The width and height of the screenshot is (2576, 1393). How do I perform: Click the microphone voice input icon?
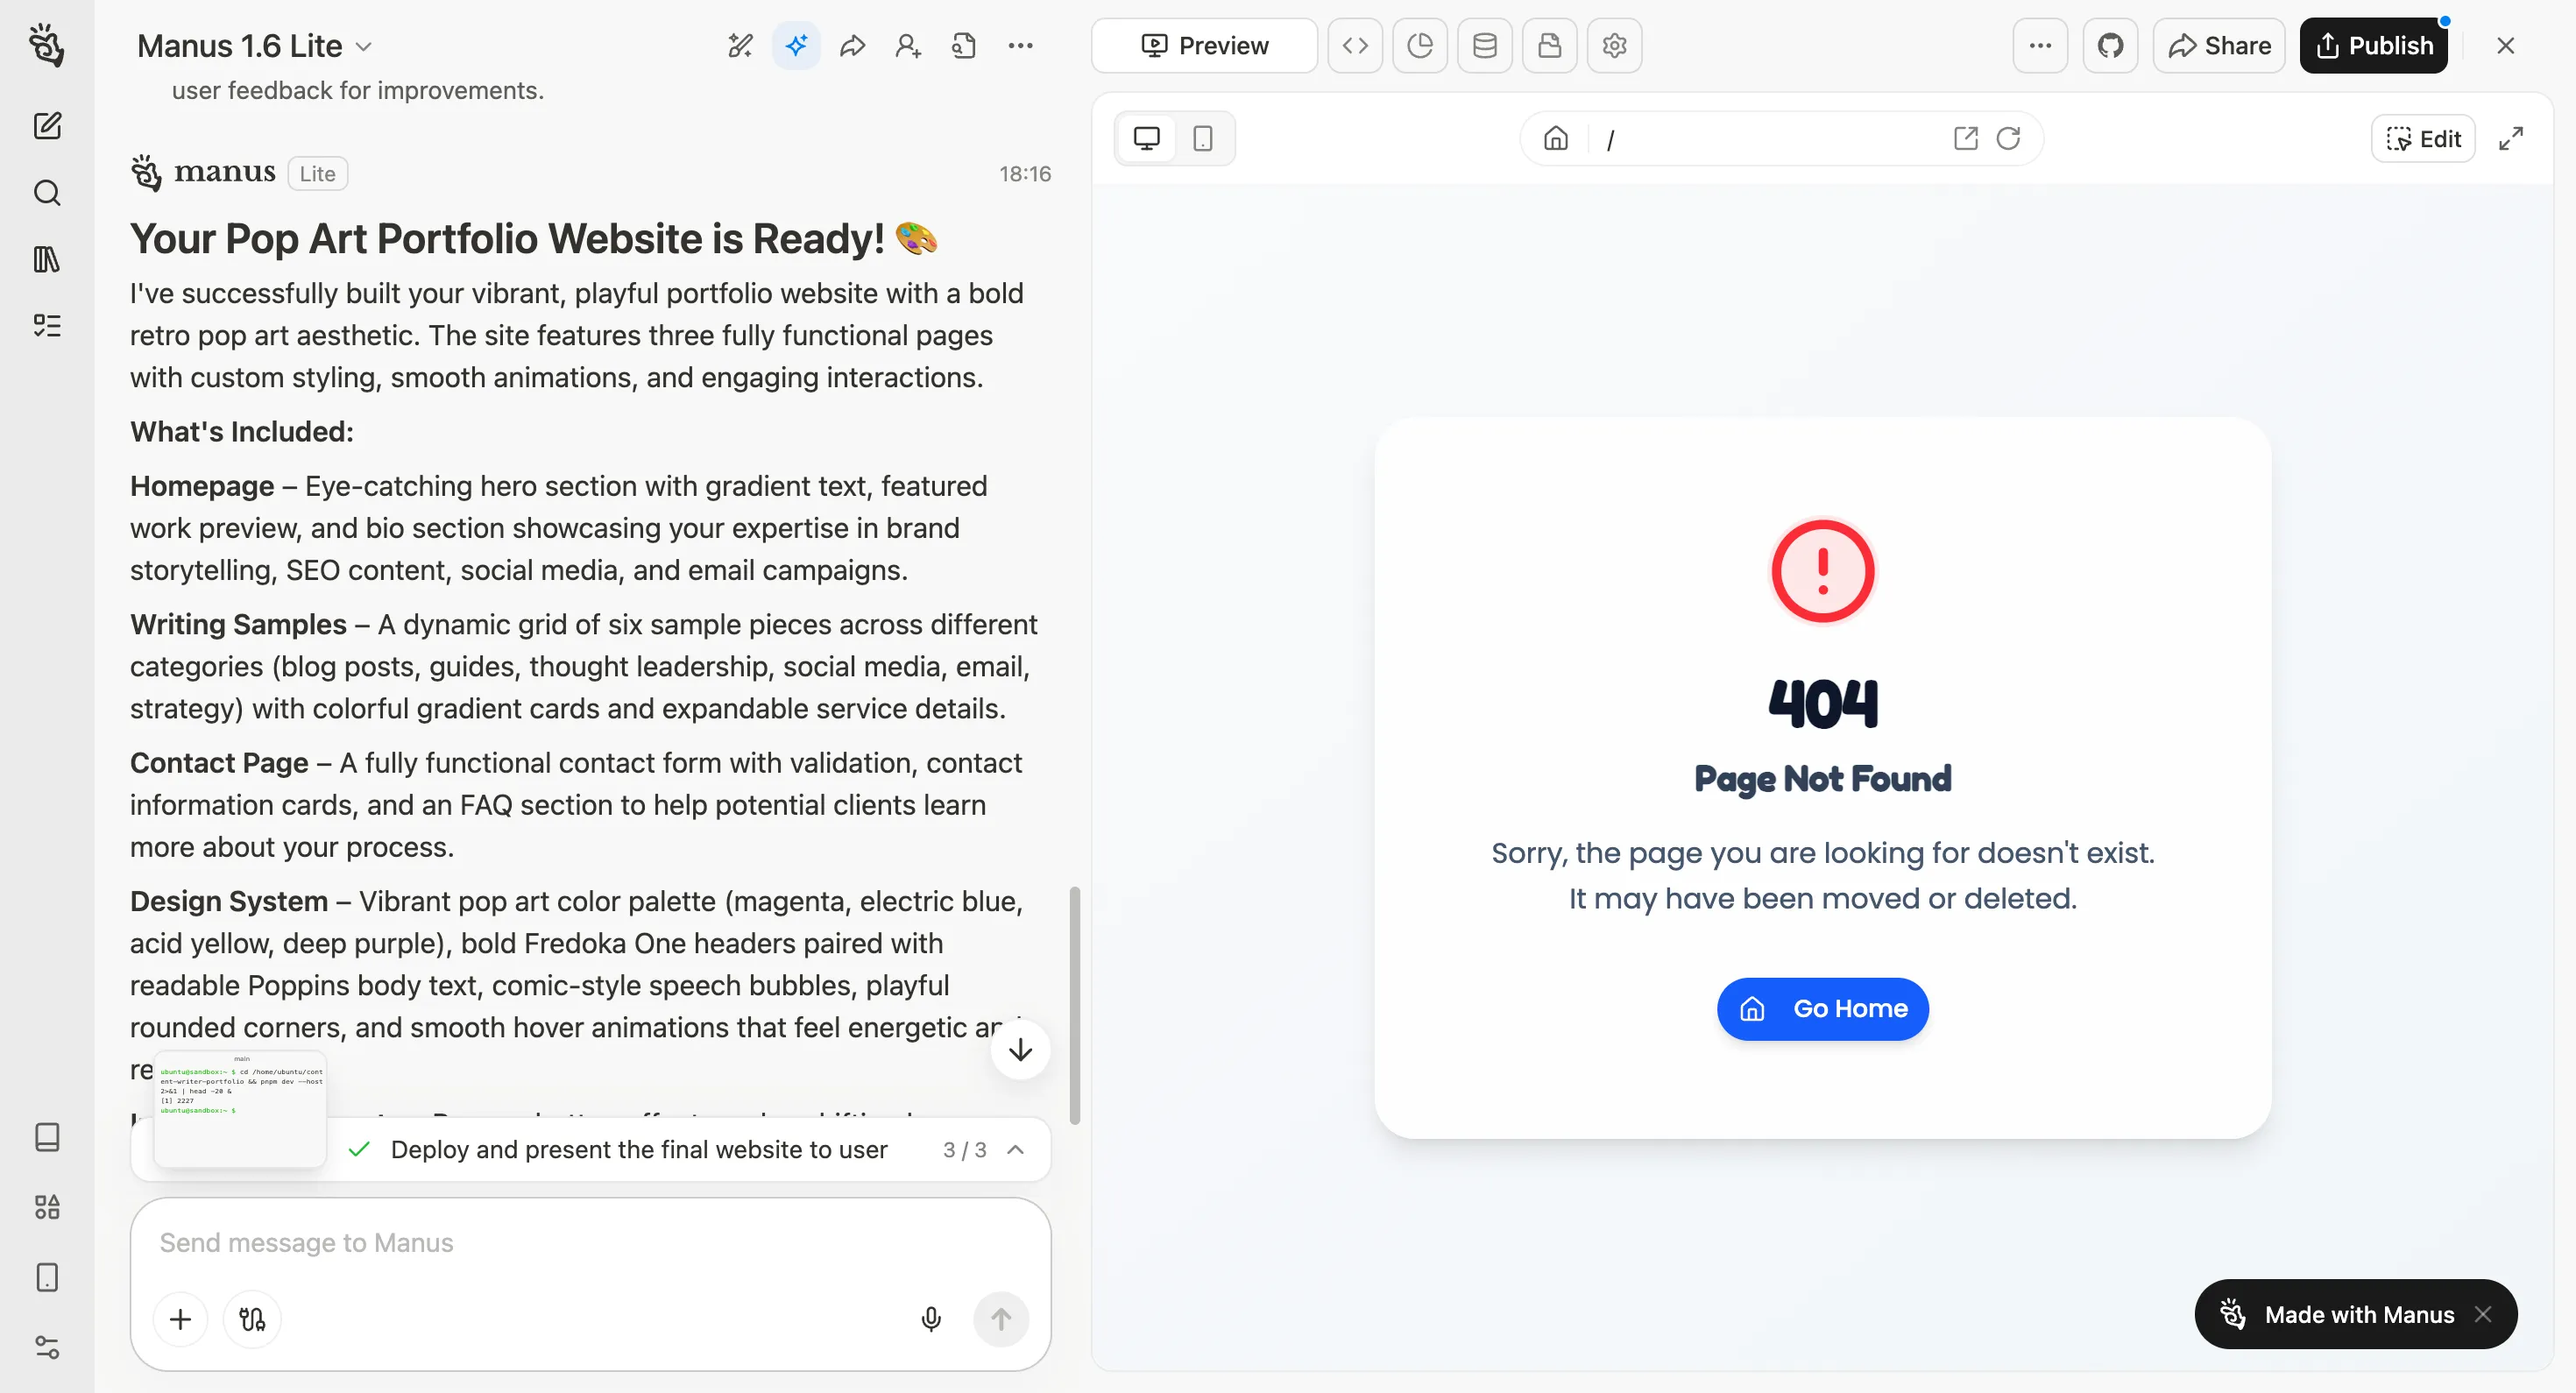930,1319
